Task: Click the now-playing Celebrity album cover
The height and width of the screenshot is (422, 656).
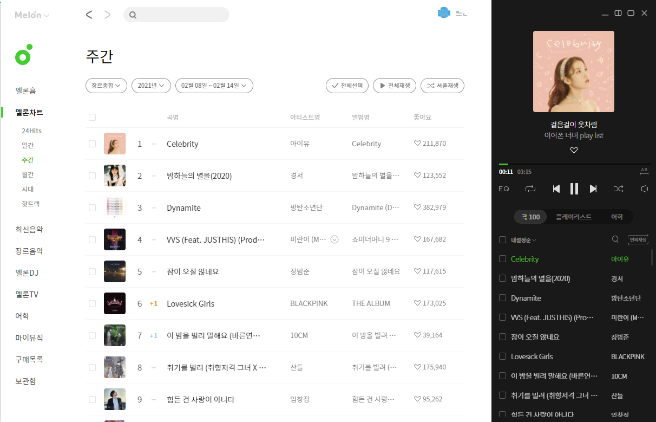Action: click(x=574, y=72)
